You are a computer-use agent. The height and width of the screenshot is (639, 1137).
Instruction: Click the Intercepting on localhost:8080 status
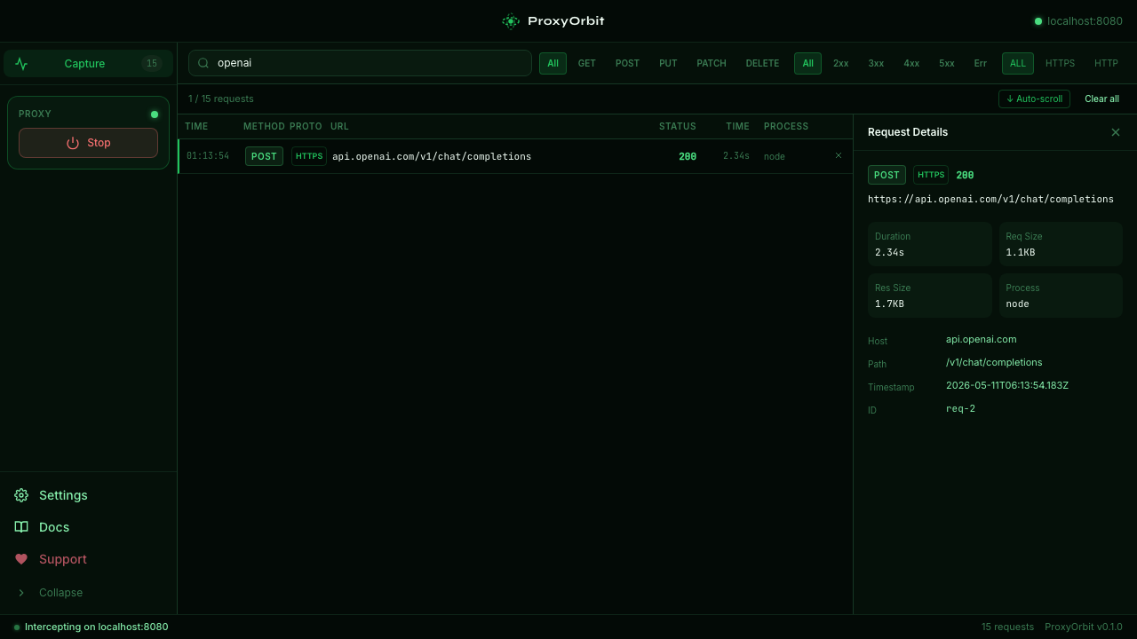coord(91,627)
